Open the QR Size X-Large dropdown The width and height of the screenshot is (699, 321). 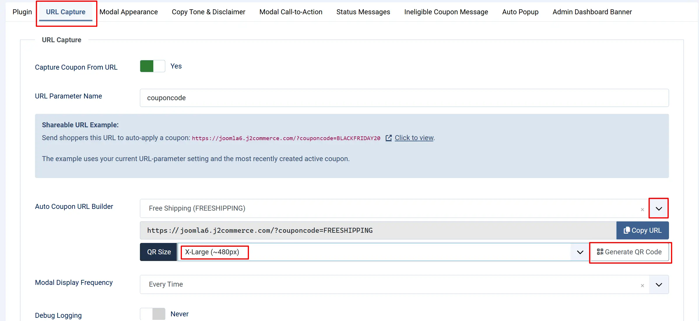pos(383,252)
